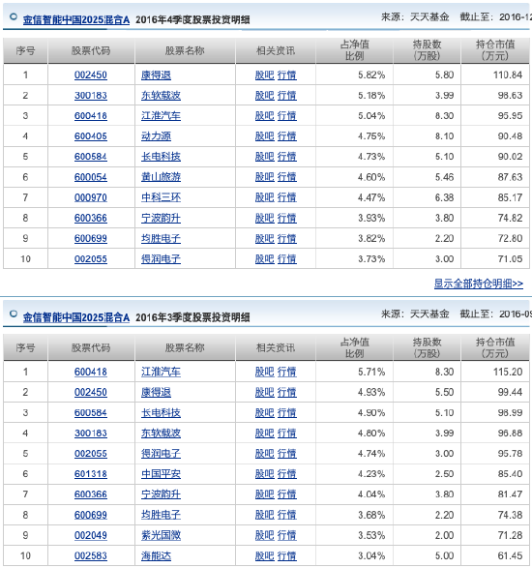Open stock code 600699 in Q3 table
This screenshot has width=532, height=568.
tap(91, 515)
